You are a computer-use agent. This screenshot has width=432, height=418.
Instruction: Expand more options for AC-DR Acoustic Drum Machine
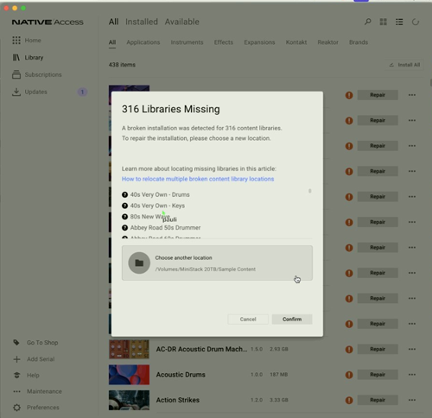pyautogui.click(x=412, y=349)
